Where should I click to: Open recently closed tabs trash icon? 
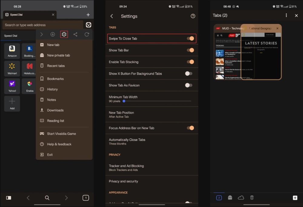pos(252,198)
